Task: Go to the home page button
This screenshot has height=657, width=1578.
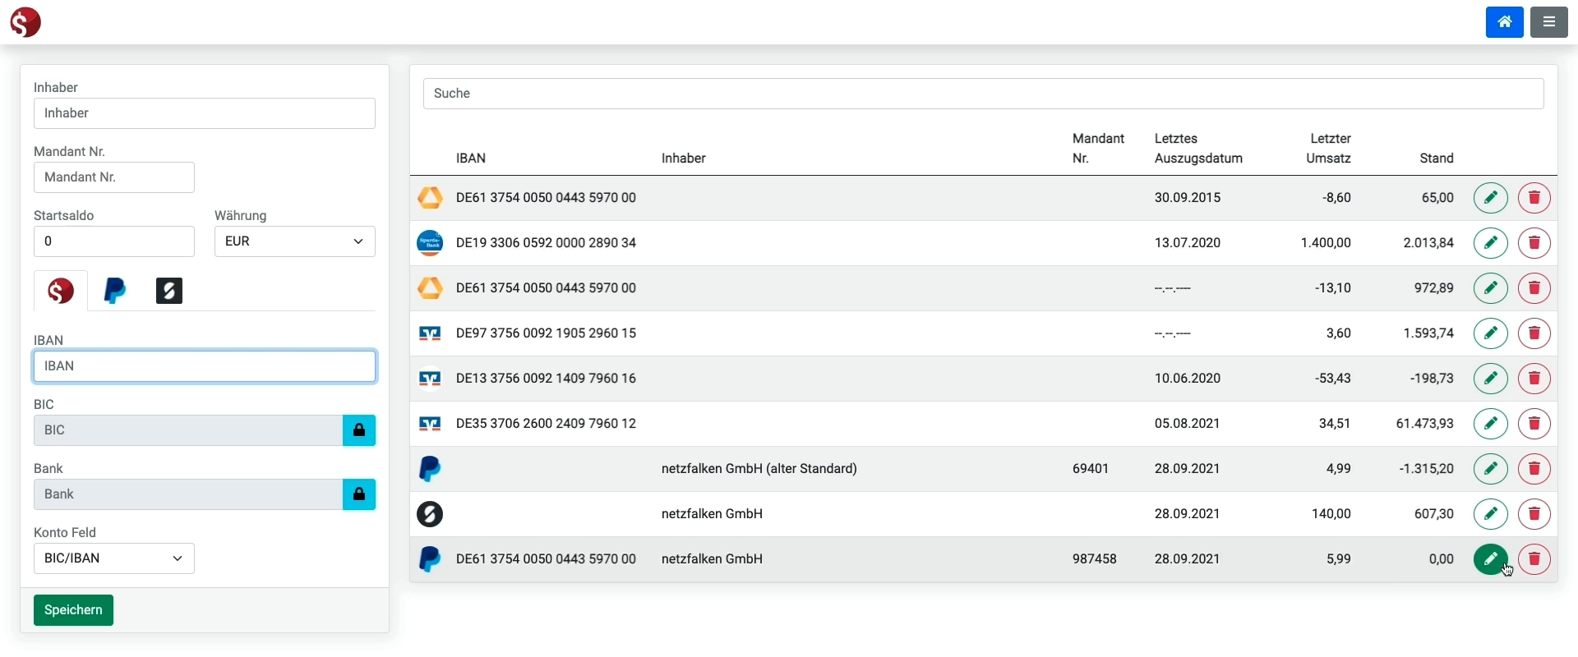Action: tap(1504, 22)
